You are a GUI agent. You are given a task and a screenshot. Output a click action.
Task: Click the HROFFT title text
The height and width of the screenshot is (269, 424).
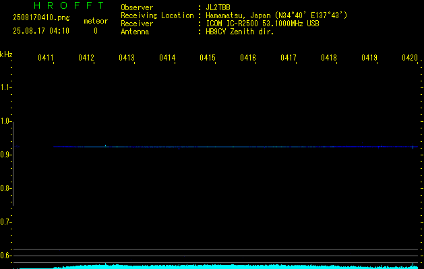(69, 5)
